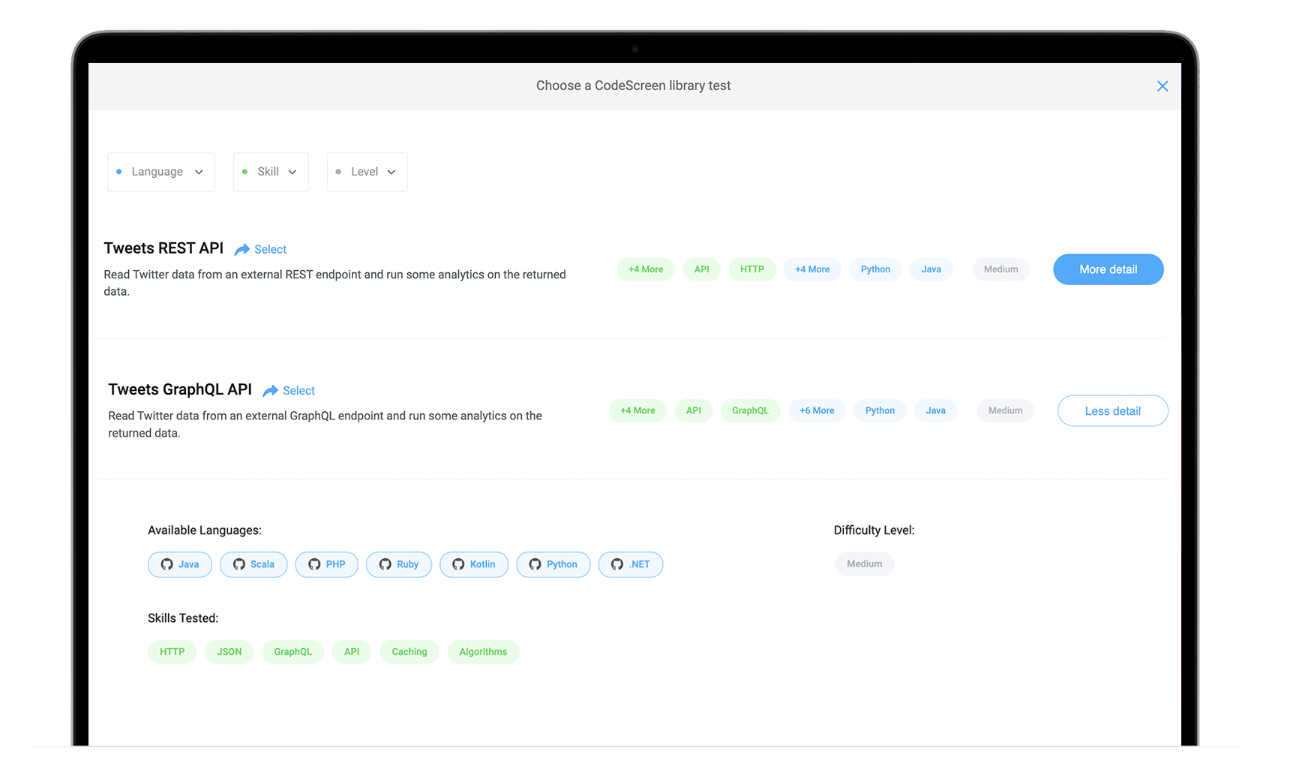Expand the Skill filter dropdown
1293x784 pixels.
(x=271, y=172)
